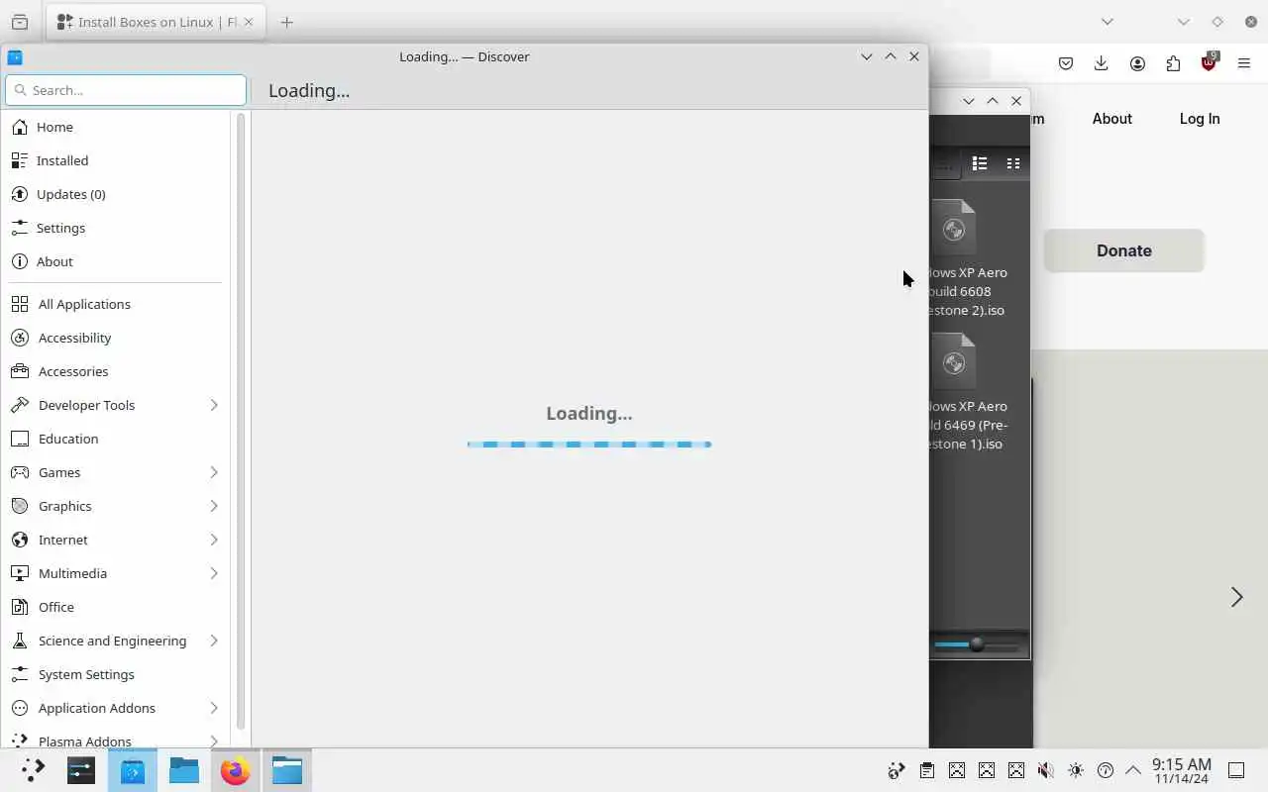
Task: Open Discover's Settings page
Action: tap(117, 228)
